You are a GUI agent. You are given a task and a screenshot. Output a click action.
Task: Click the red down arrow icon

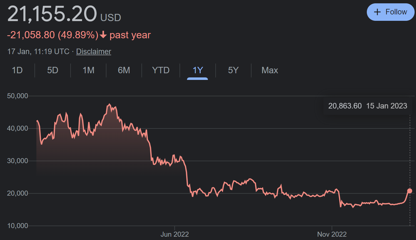(103, 35)
